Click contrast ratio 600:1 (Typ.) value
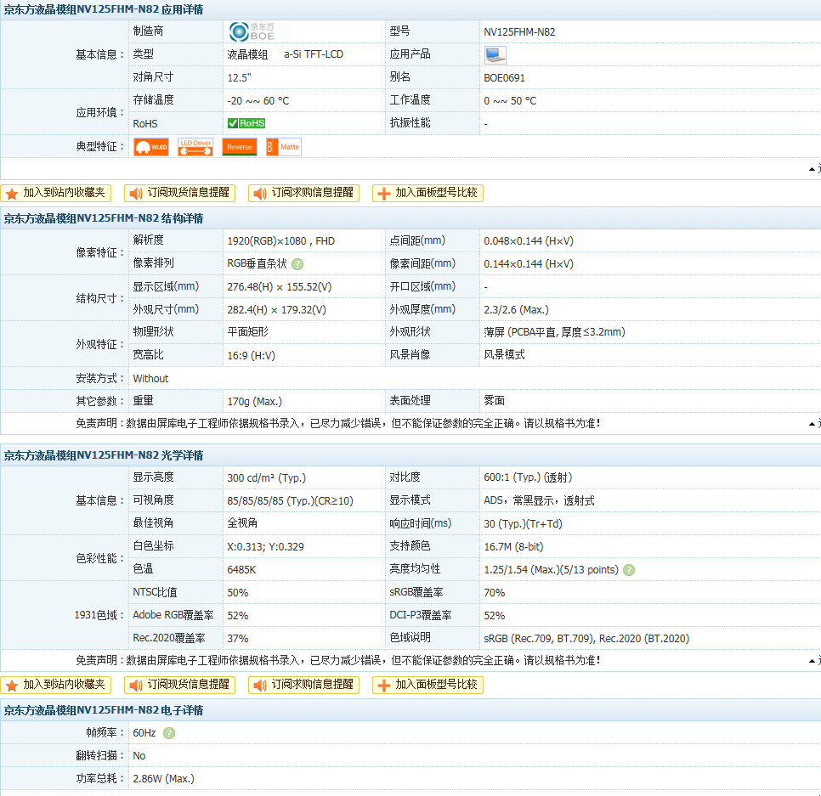Viewport: 821px width, 796px height. click(528, 477)
